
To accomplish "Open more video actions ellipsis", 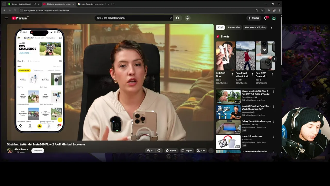I will tap(211, 151).
